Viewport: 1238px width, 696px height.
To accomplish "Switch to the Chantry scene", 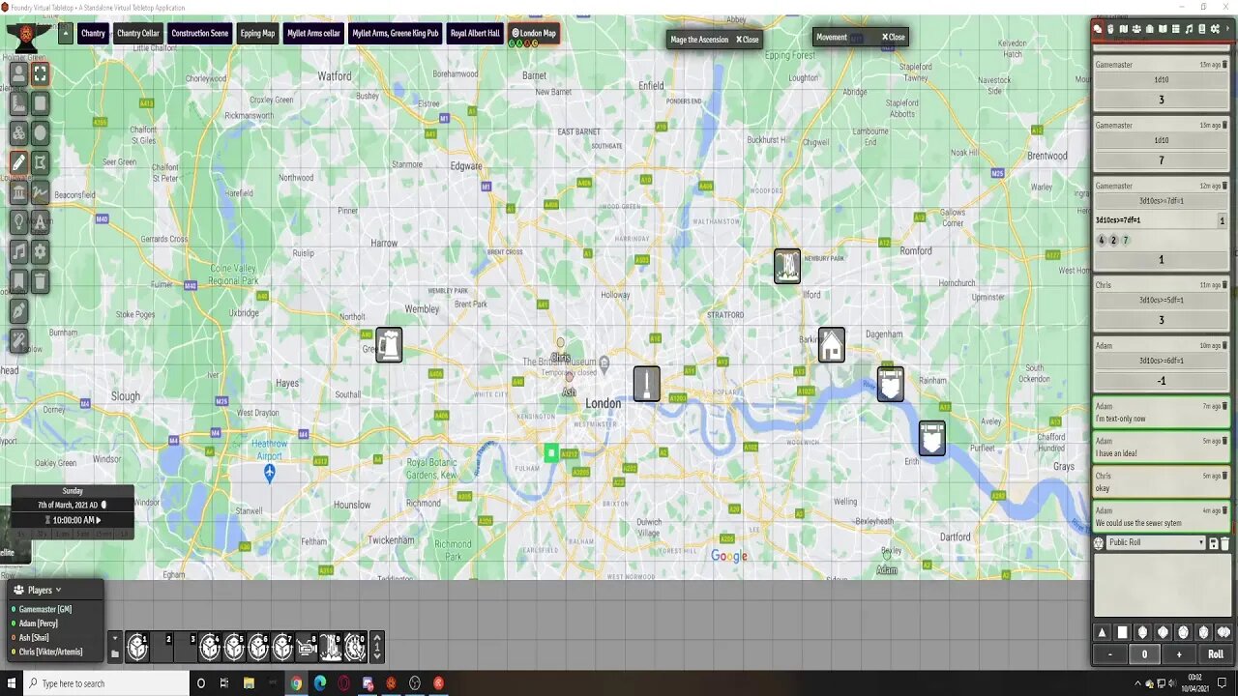I will click(x=93, y=34).
